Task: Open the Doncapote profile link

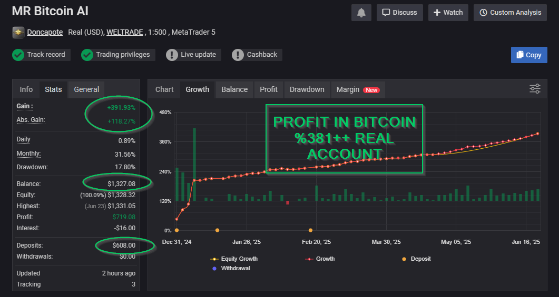Action: (x=45, y=33)
